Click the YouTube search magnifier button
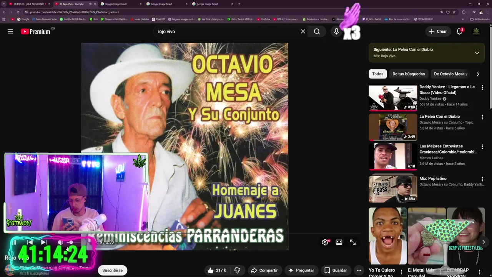This screenshot has height=277, width=492. (x=317, y=32)
